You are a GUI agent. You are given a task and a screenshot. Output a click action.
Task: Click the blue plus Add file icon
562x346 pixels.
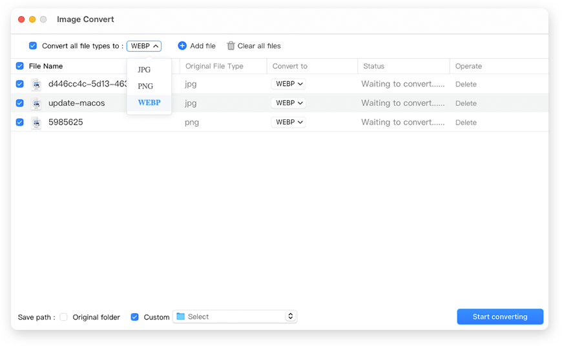tap(182, 46)
